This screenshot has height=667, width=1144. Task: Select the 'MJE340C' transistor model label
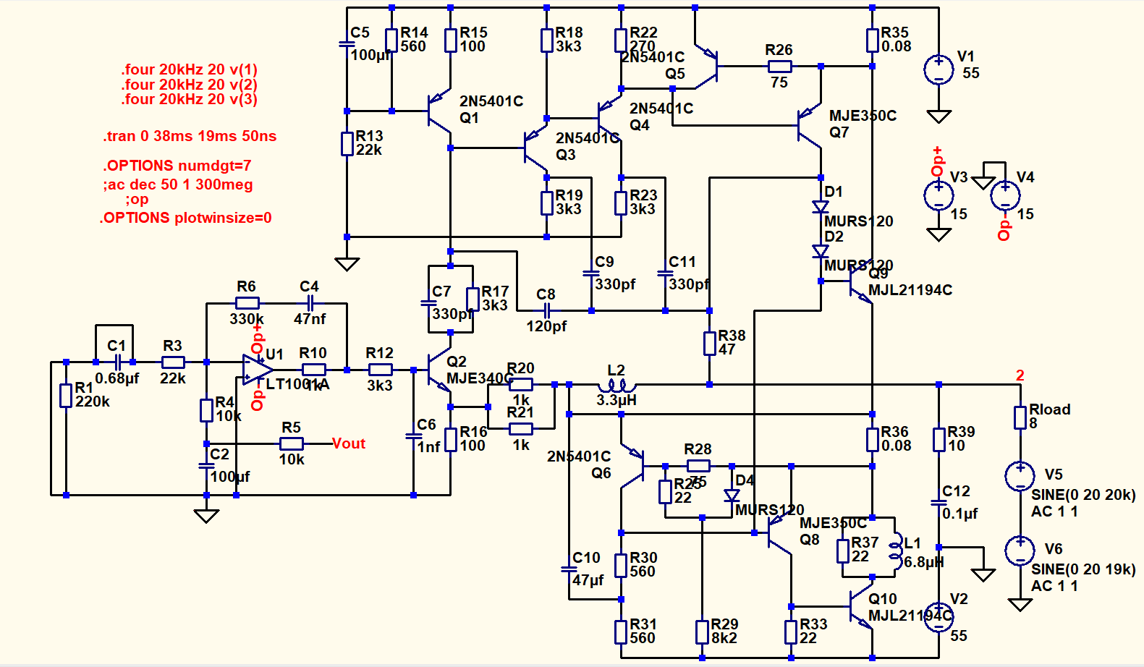click(x=480, y=378)
